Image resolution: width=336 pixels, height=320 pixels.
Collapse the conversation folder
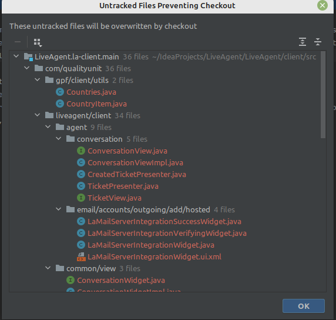pyautogui.click(x=59, y=139)
